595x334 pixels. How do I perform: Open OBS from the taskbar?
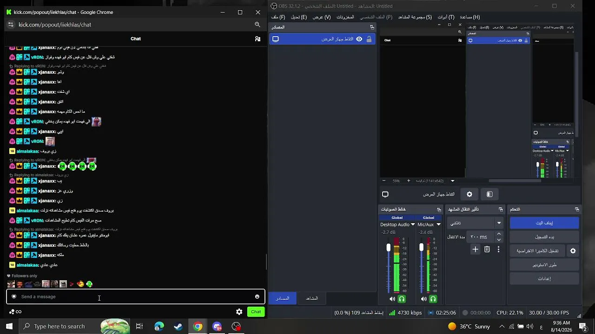[x=236, y=327]
